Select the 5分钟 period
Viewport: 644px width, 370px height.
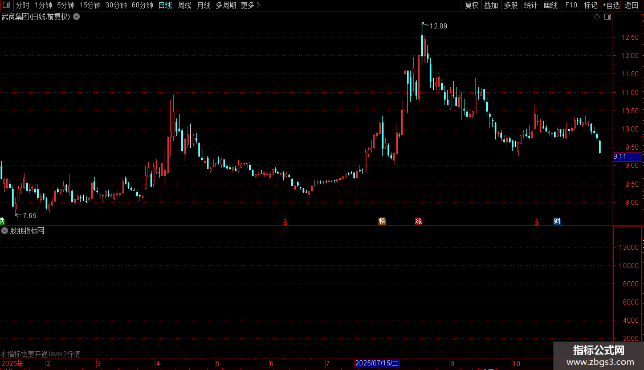click(66, 5)
